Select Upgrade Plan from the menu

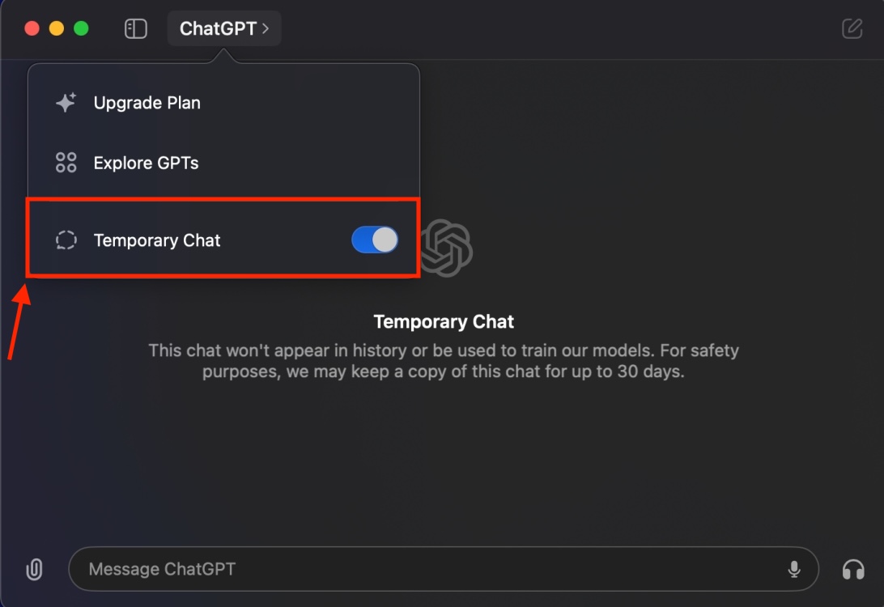click(147, 102)
